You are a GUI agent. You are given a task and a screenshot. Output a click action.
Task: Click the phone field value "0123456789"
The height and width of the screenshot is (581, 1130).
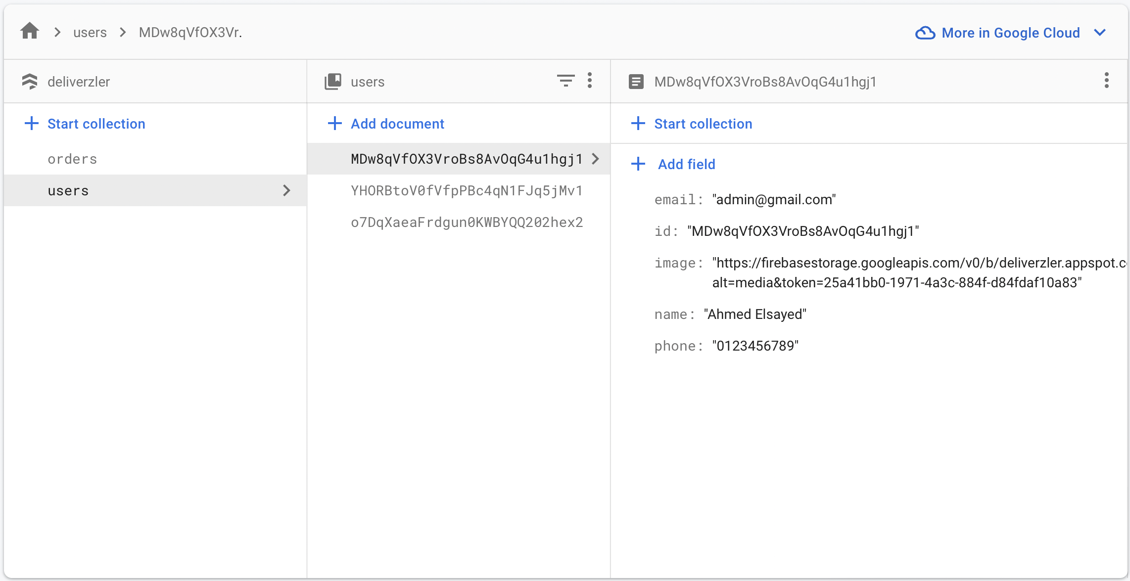pos(755,346)
